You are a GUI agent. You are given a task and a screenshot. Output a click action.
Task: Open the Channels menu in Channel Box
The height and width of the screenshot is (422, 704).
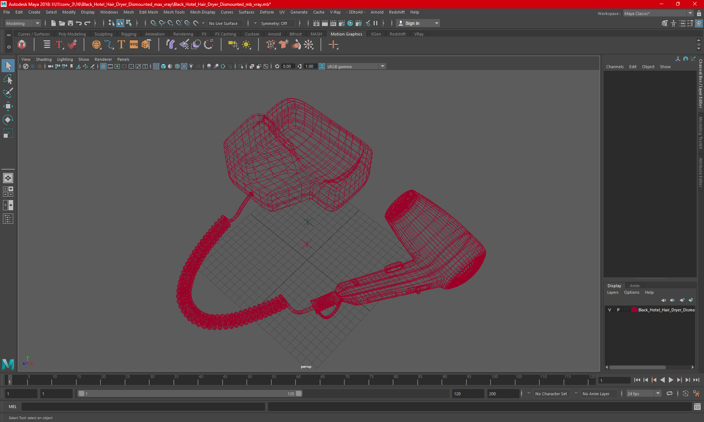pos(615,67)
